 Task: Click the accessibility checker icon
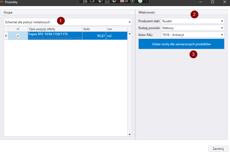(133, 1)
